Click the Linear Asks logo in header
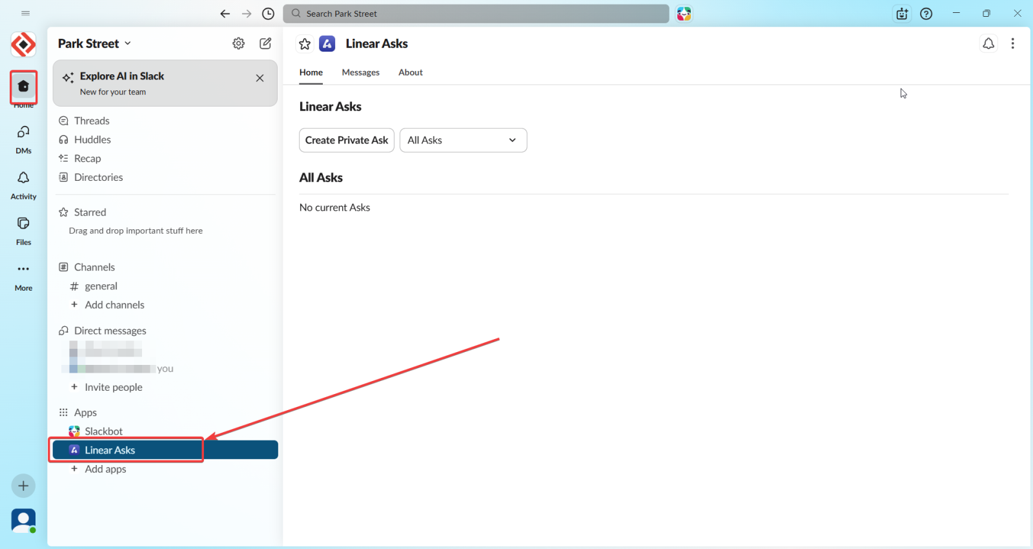This screenshot has height=549, width=1033. coord(327,43)
